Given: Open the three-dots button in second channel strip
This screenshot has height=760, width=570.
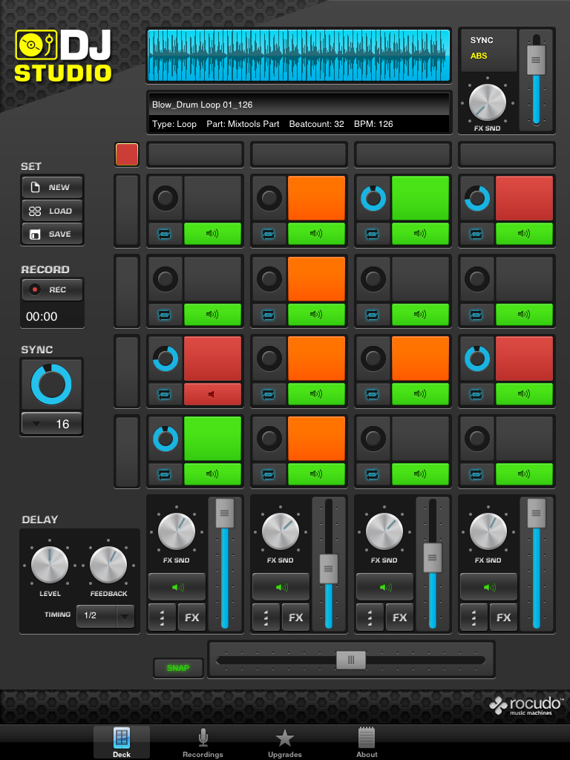Looking at the screenshot, I should pyautogui.click(x=266, y=617).
